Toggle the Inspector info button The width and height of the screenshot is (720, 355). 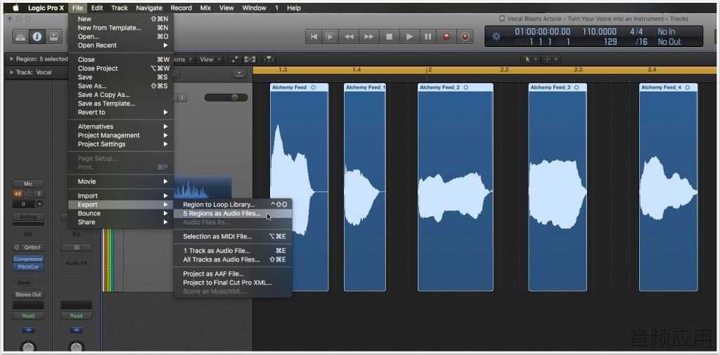(x=37, y=37)
